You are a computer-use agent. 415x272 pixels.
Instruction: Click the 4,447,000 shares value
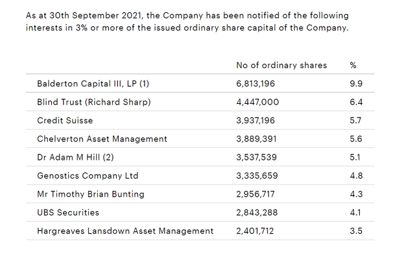click(257, 102)
